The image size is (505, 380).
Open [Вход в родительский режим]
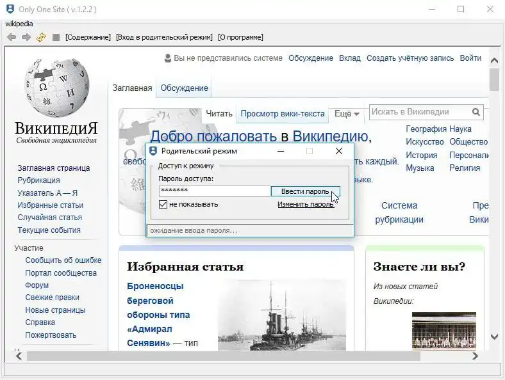coord(164,37)
